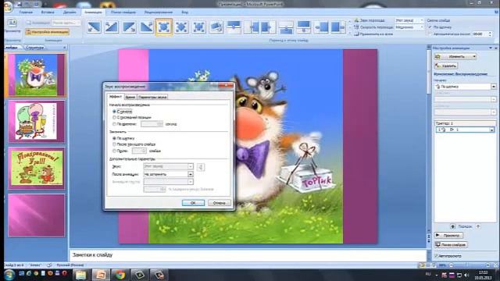
Task: Select the first slide thumbnail with cat
Action: point(37,75)
